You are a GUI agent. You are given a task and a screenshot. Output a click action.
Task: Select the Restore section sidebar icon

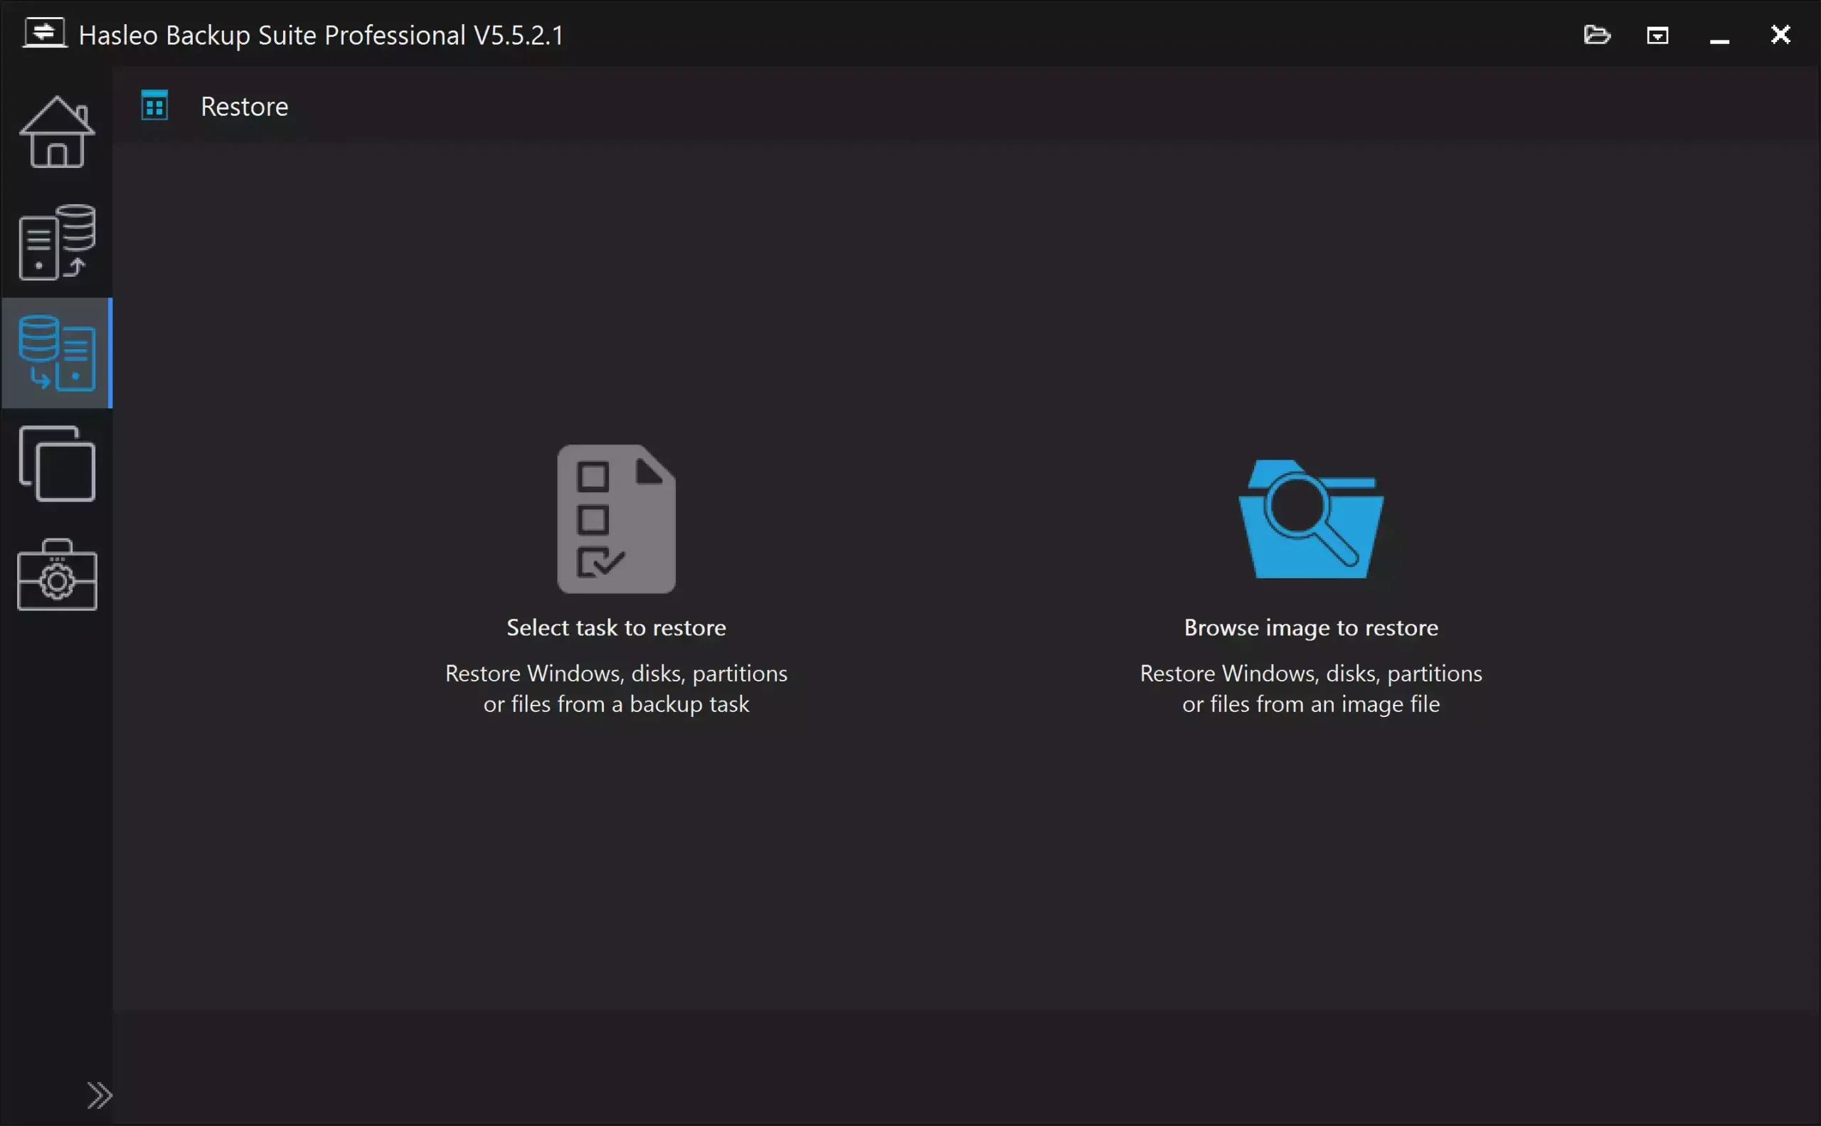pos(57,352)
